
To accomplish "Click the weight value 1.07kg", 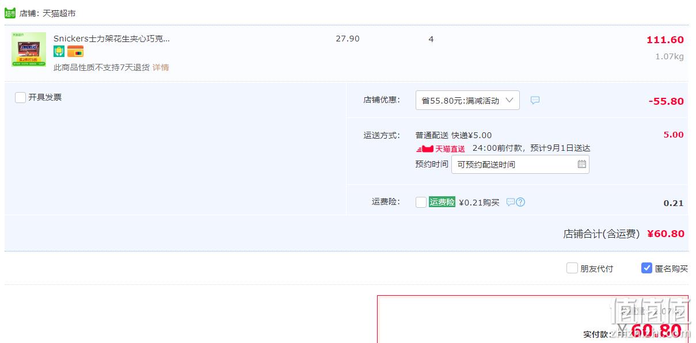I will click(670, 56).
